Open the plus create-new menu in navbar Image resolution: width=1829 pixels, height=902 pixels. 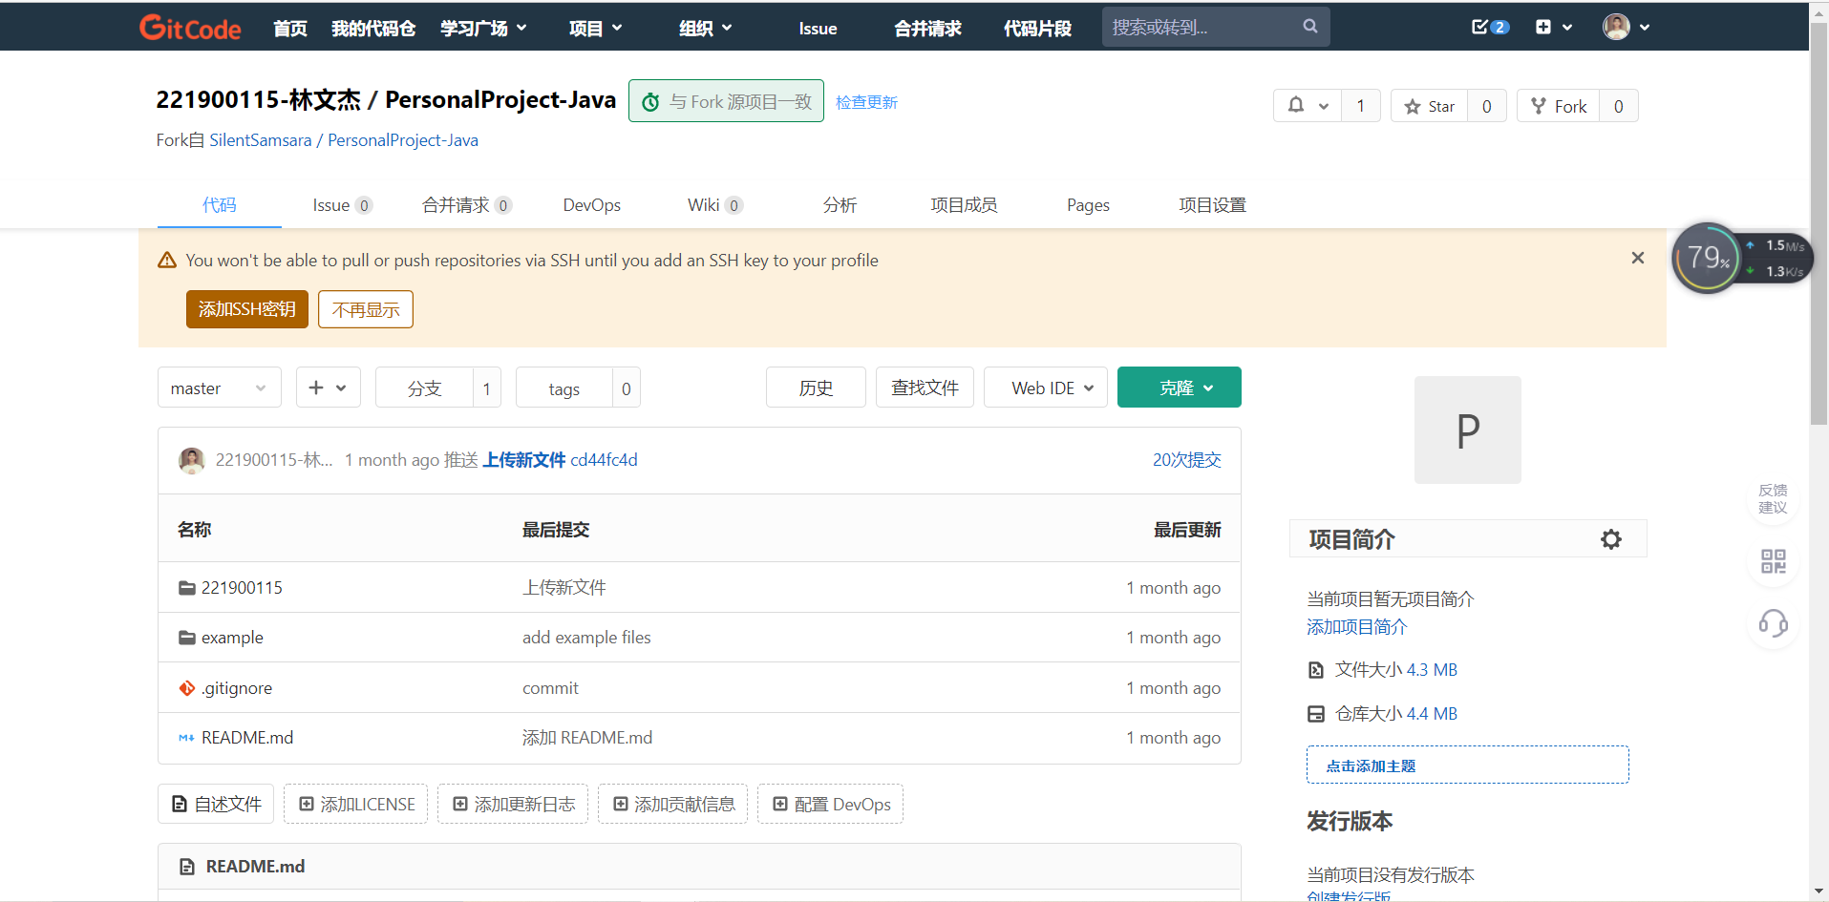pyautogui.click(x=1553, y=27)
